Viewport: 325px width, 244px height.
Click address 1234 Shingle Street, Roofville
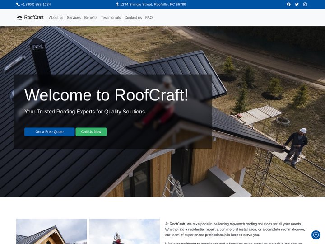(x=153, y=5)
